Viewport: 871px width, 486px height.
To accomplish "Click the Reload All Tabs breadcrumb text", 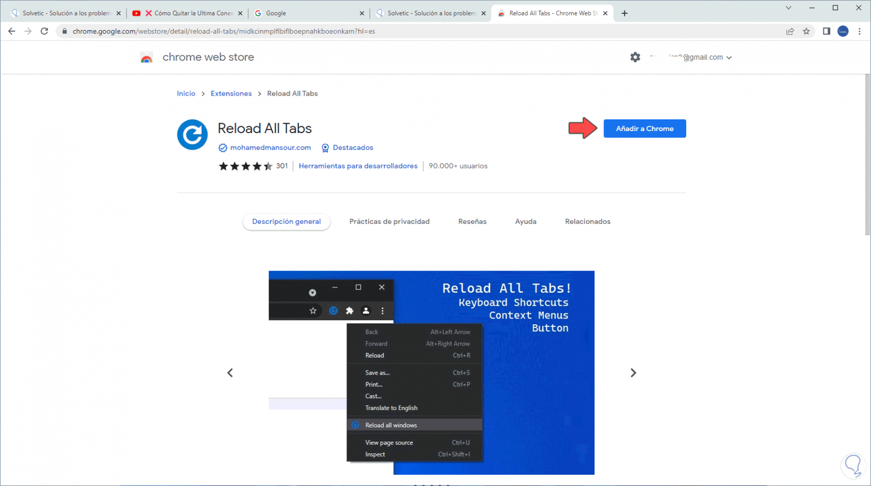I will point(292,94).
